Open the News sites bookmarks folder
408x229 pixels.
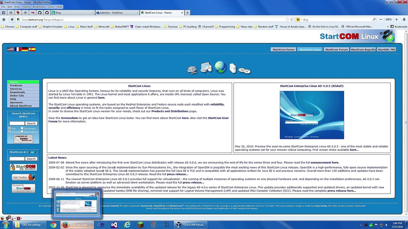pos(244,27)
